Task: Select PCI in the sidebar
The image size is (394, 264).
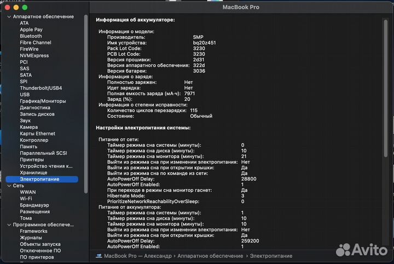Action: 24,62
